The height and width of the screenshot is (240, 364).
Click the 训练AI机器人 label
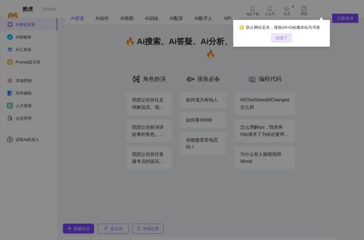27,140
